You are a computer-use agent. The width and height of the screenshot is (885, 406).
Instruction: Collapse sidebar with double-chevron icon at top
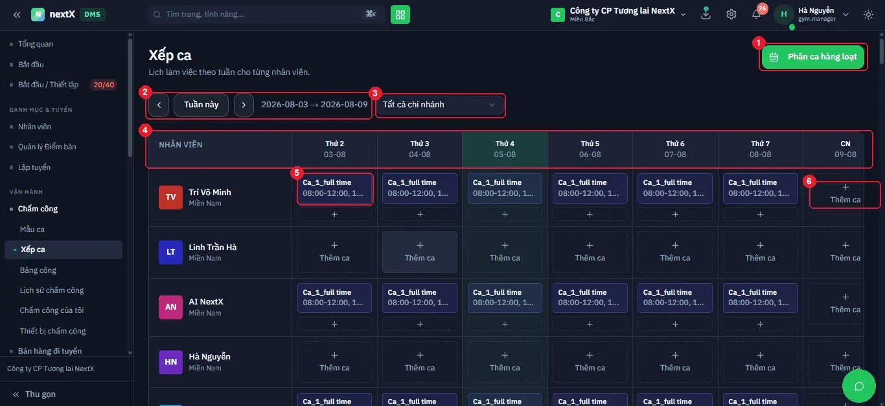(x=17, y=14)
